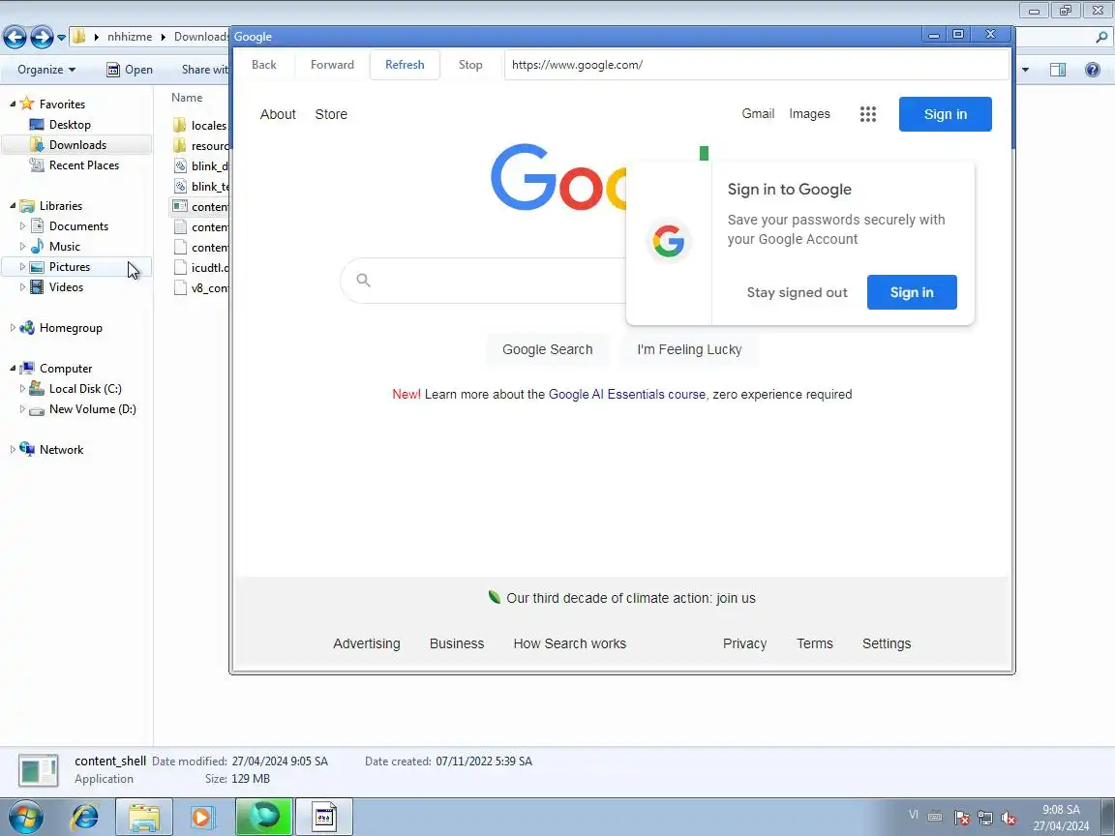This screenshot has height=836, width=1115.
Task: Open the Settings footer link
Action: (x=887, y=643)
